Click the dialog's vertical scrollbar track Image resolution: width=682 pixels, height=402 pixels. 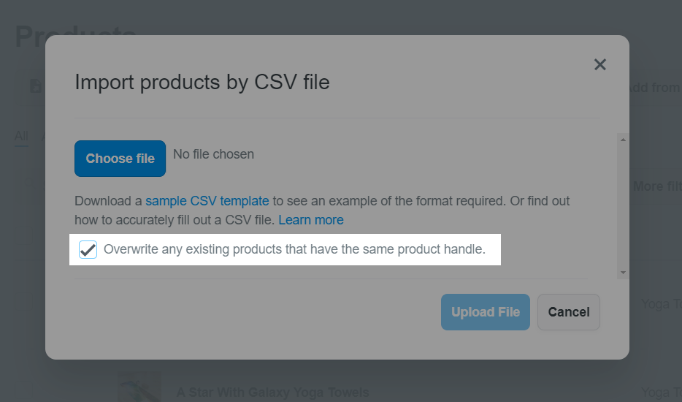[x=623, y=205]
